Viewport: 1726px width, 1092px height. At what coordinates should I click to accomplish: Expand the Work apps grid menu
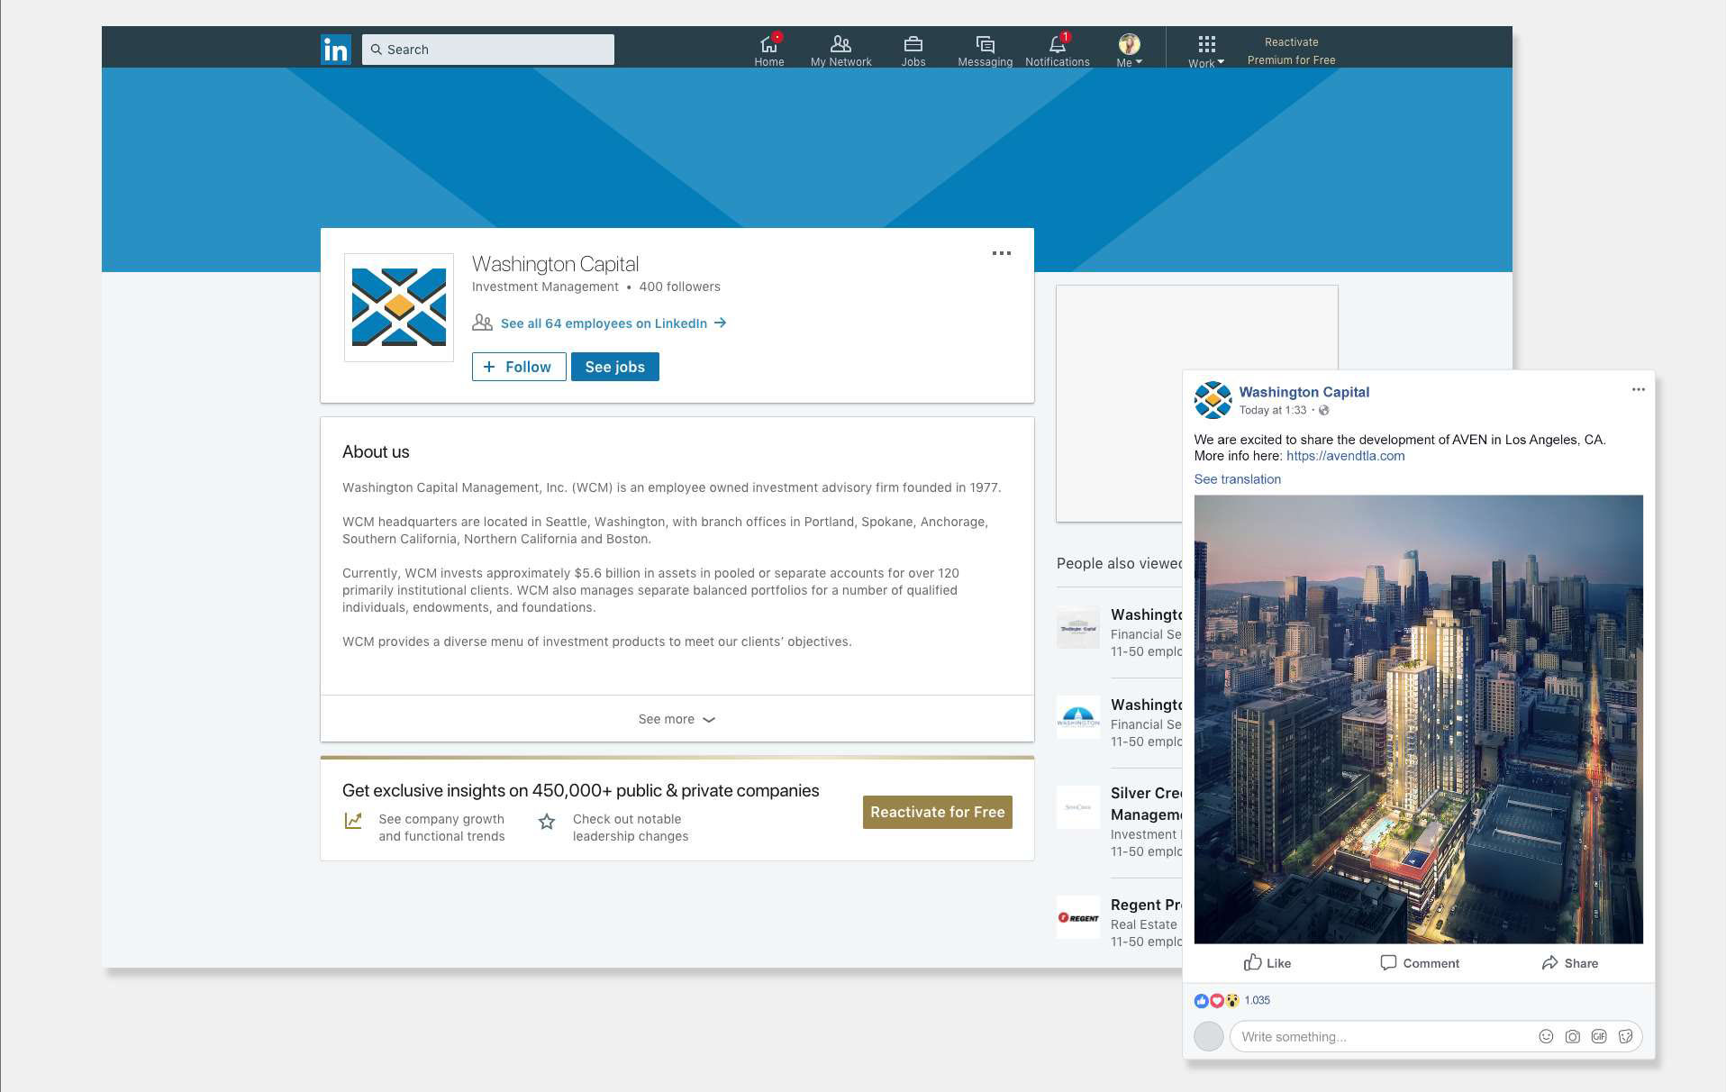1206,51
